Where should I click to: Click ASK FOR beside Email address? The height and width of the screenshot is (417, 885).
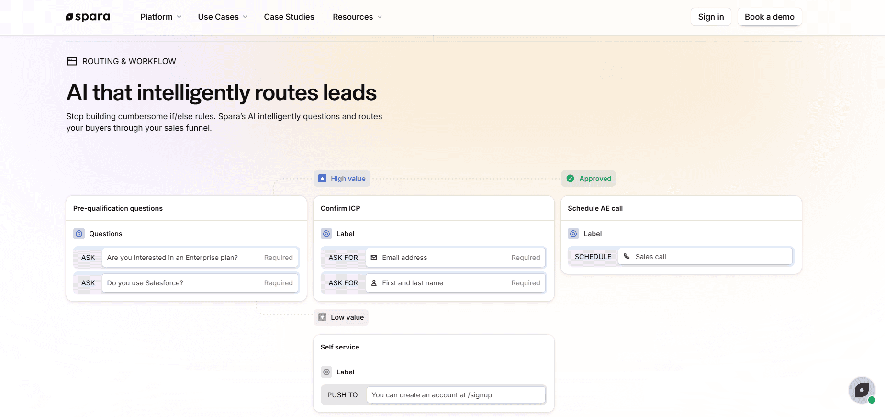tap(343, 258)
